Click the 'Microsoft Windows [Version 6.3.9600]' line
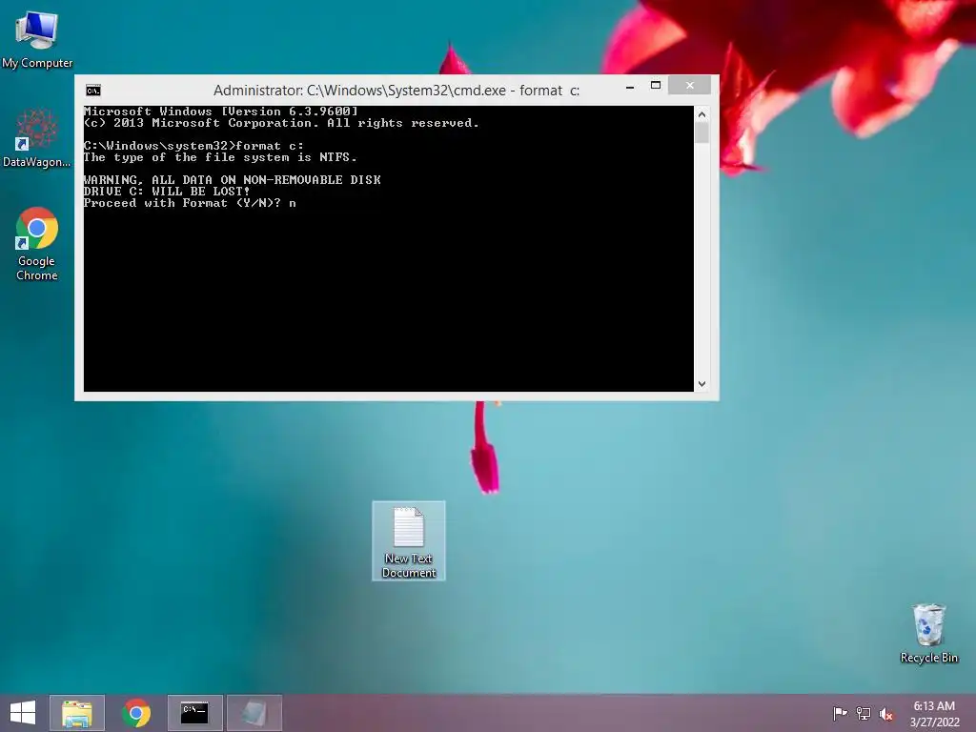The image size is (976, 732). tap(221, 112)
